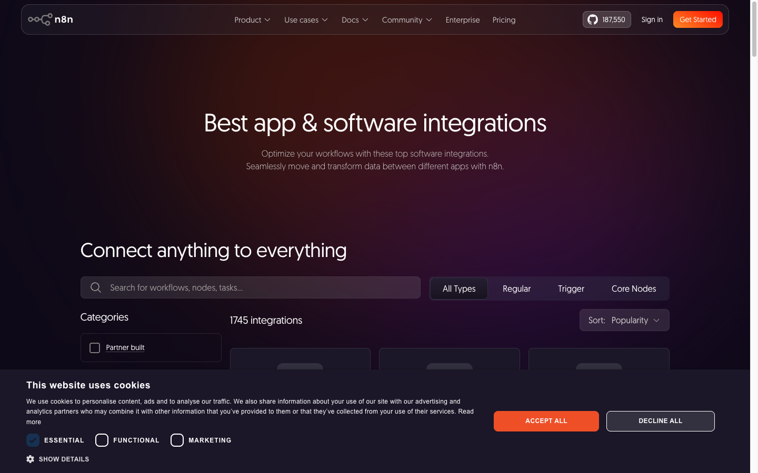Click Sign in
Screen dimensions: 758x473
click(652, 19)
